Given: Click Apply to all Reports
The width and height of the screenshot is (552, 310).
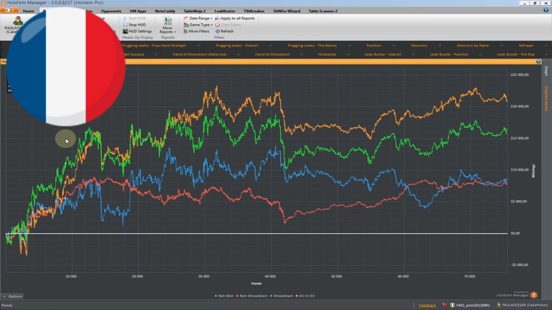Looking at the screenshot, I should point(235,19).
